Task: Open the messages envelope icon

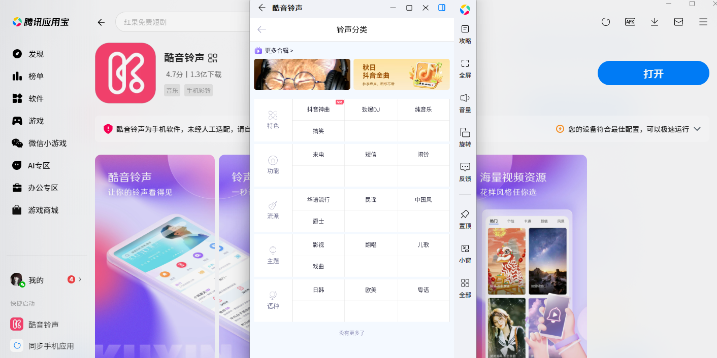Action: click(678, 22)
